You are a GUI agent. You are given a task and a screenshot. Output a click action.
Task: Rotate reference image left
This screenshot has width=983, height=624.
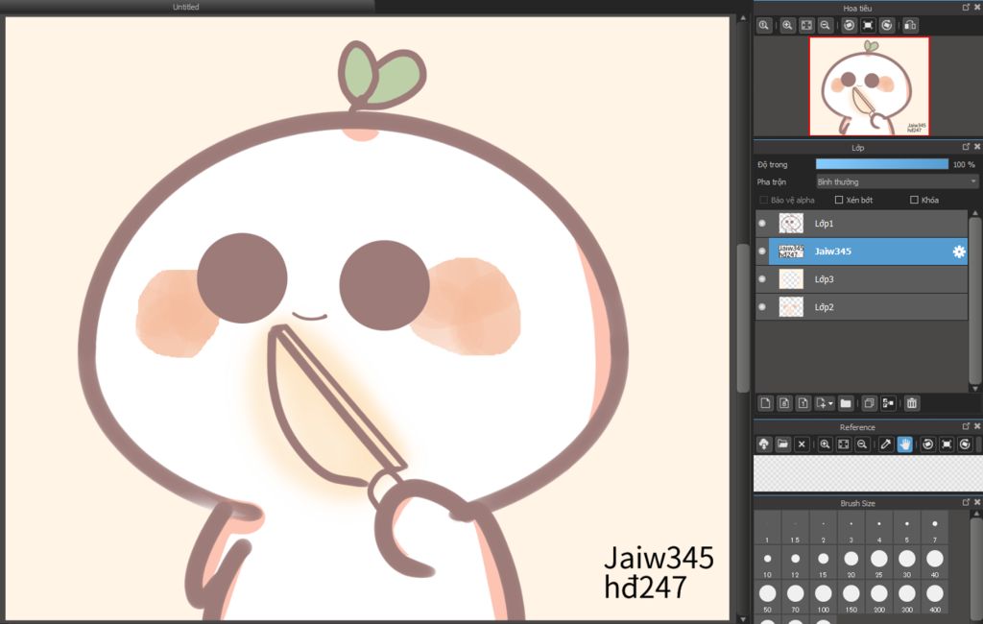click(x=928, y=444)
